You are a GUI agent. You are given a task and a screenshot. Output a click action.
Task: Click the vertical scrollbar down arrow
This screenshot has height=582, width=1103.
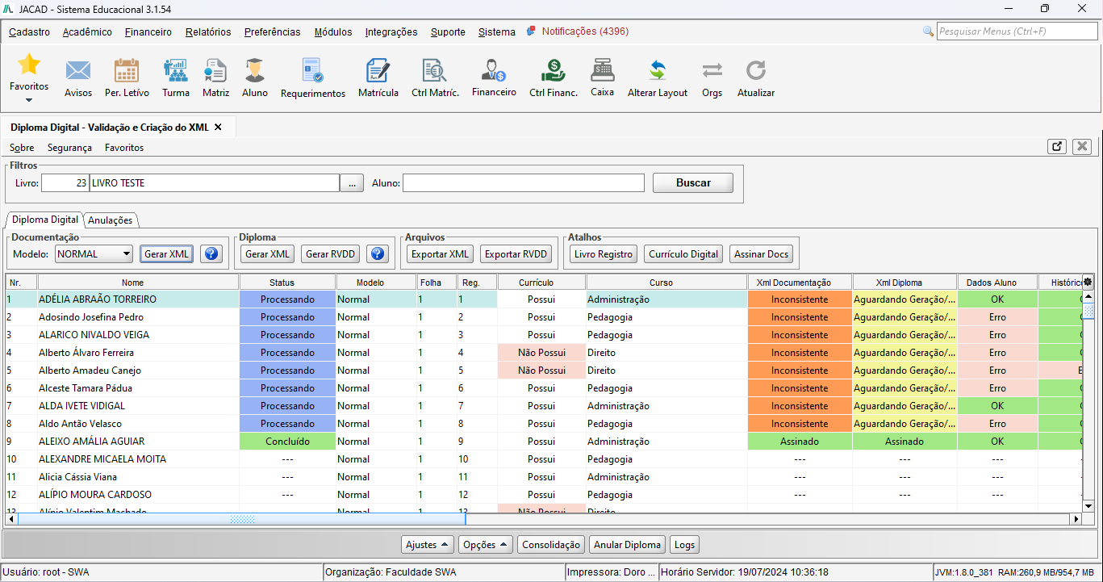1088,505
